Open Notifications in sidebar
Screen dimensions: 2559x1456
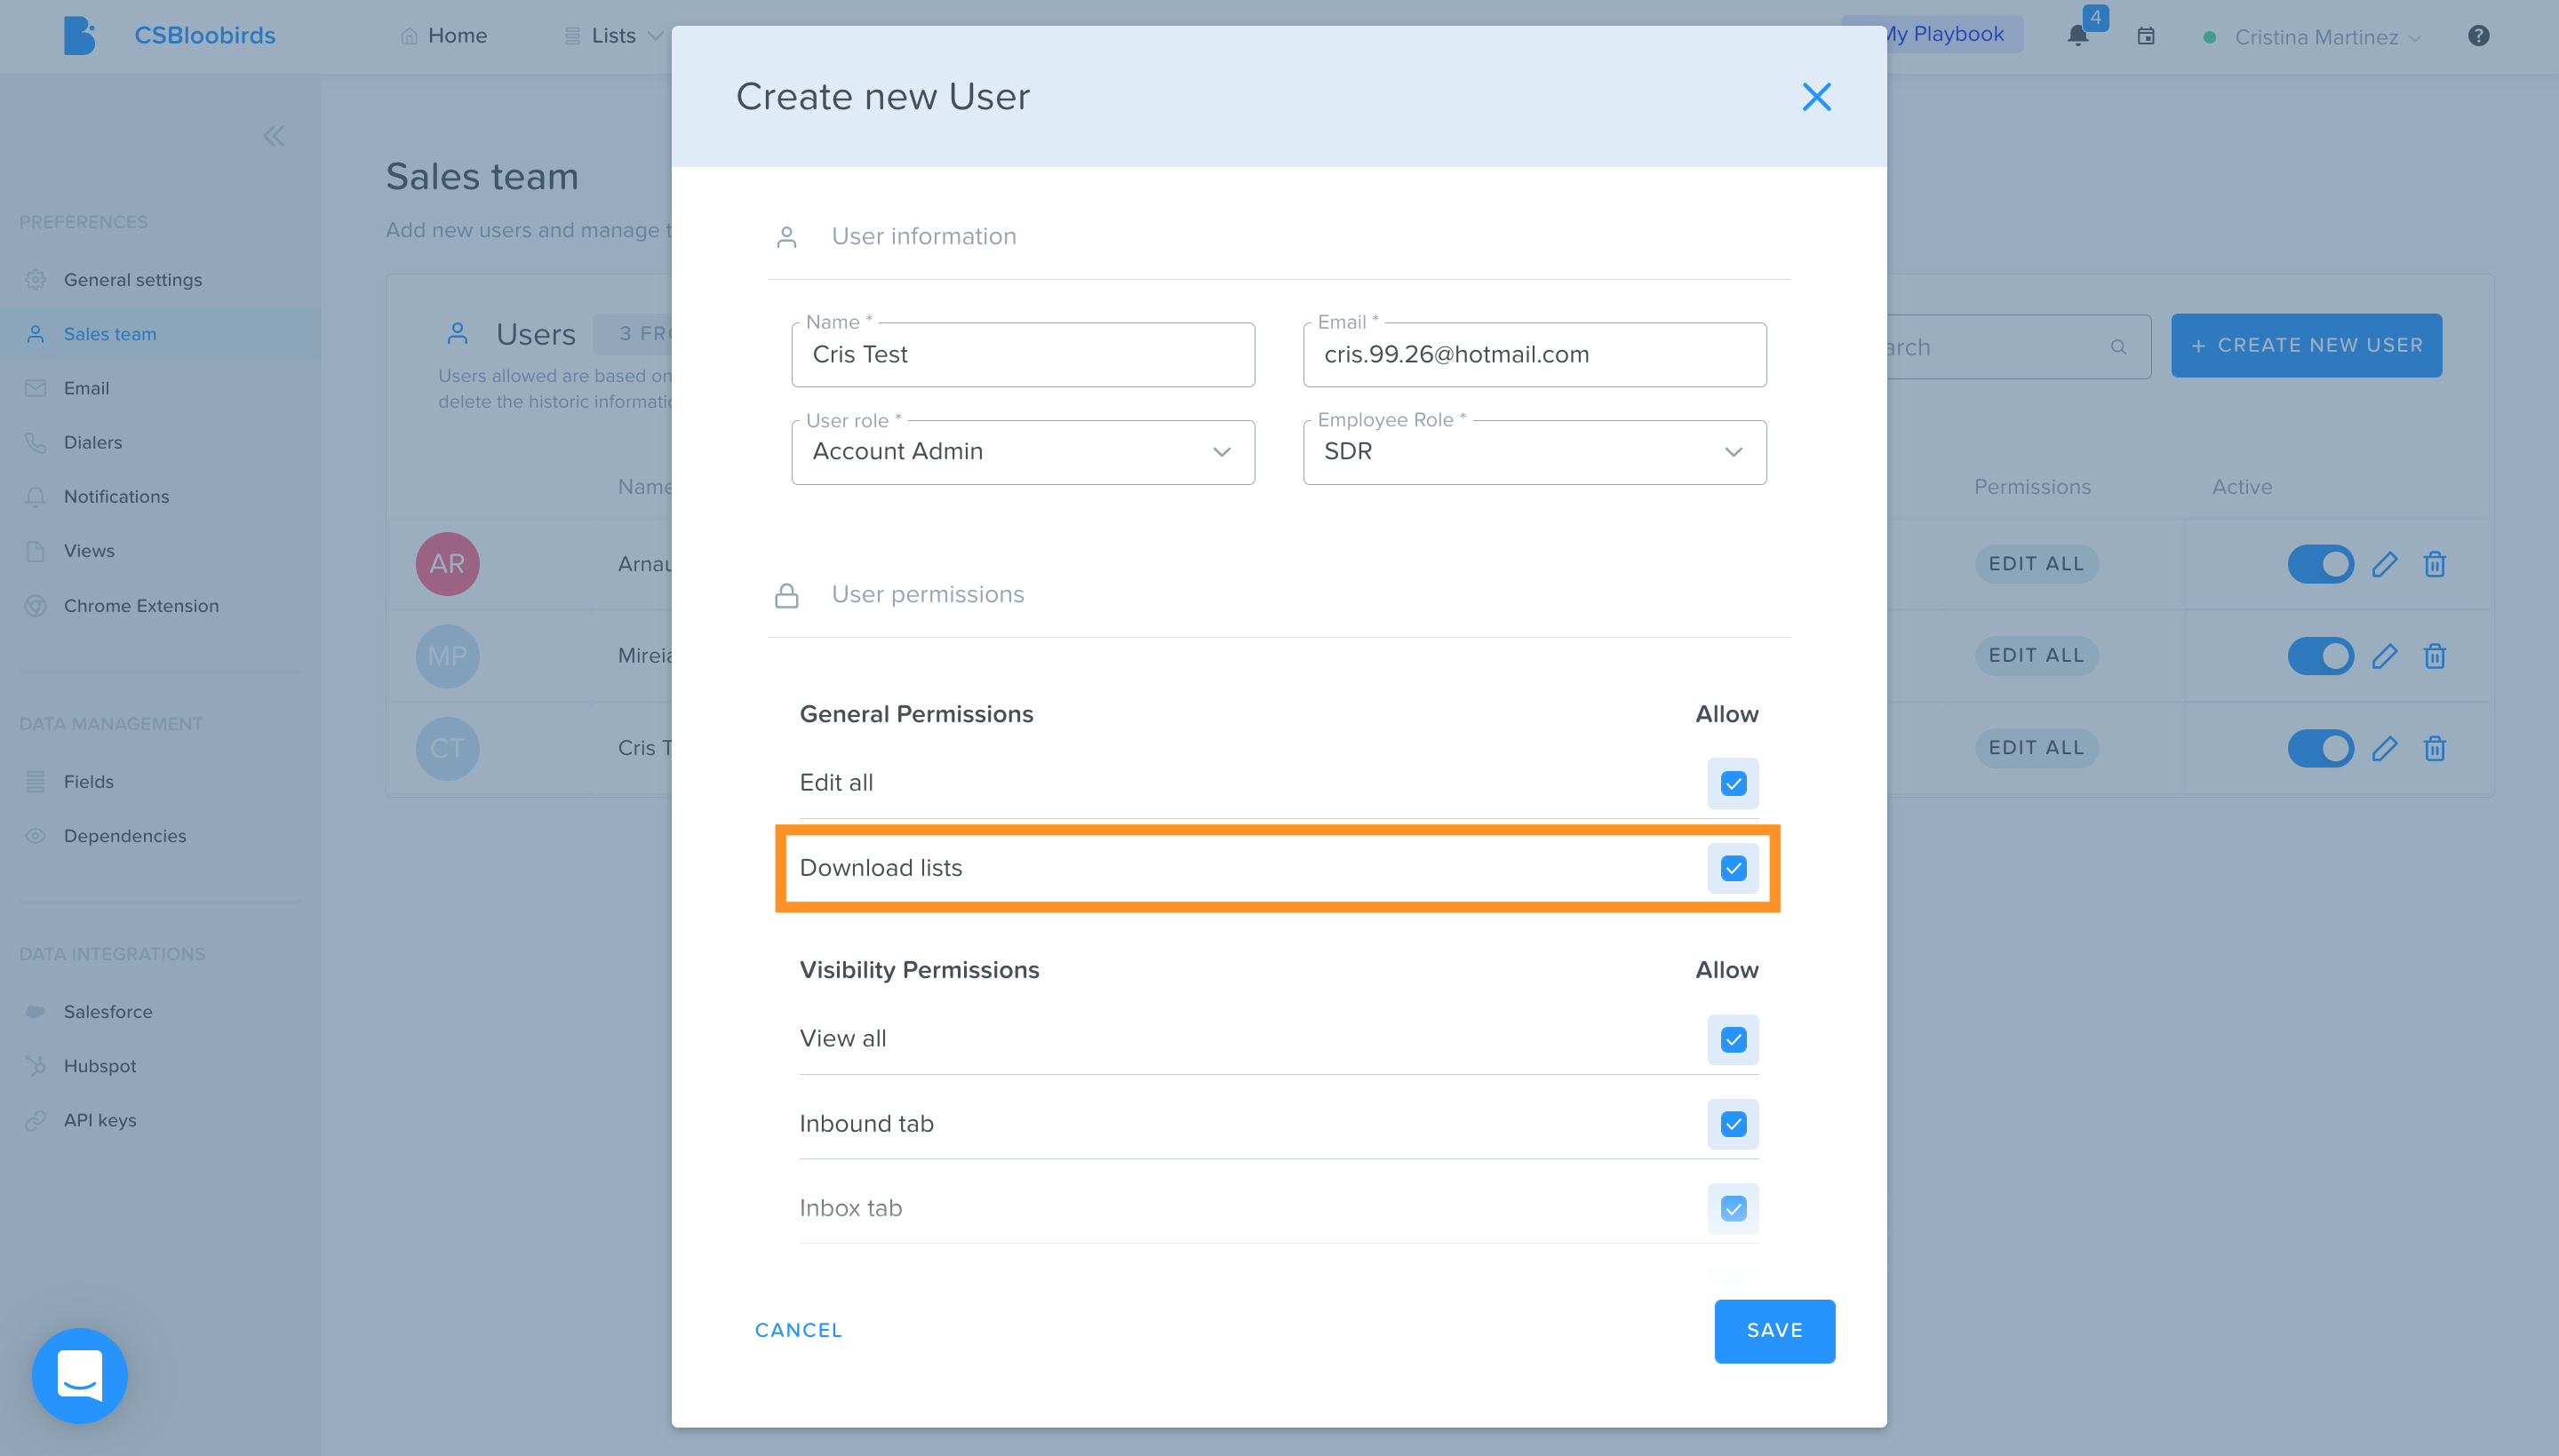pos(116,497)
